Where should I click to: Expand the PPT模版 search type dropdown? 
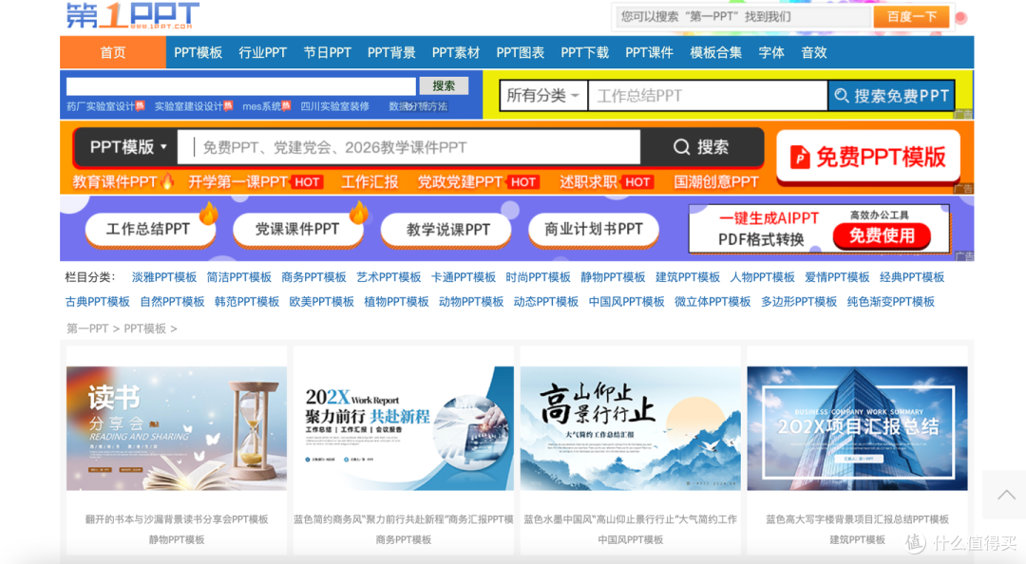(x=127, y=146)
